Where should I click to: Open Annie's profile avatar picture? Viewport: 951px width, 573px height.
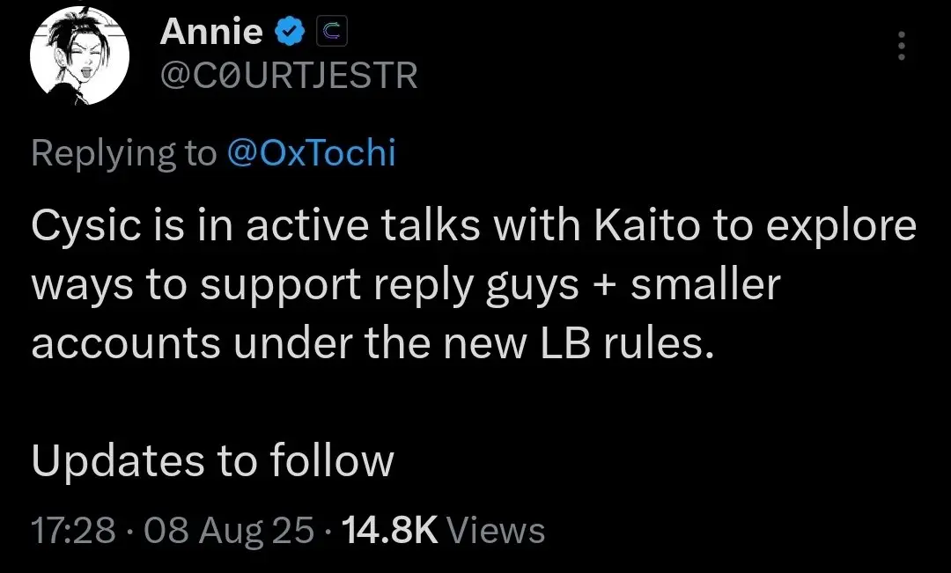[x=79, y=55]
